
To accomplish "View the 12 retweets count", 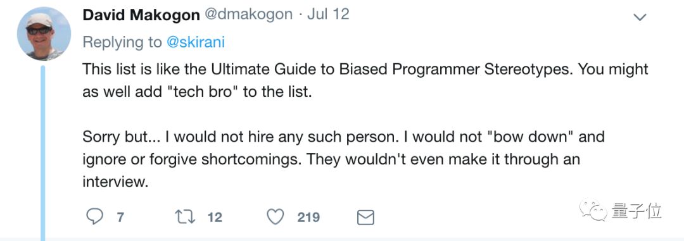I will [215, 217].
